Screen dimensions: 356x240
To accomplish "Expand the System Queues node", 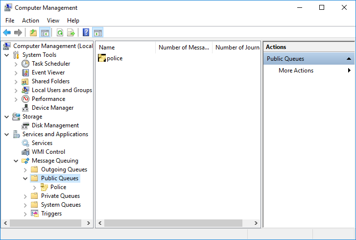I will point(25,205).
